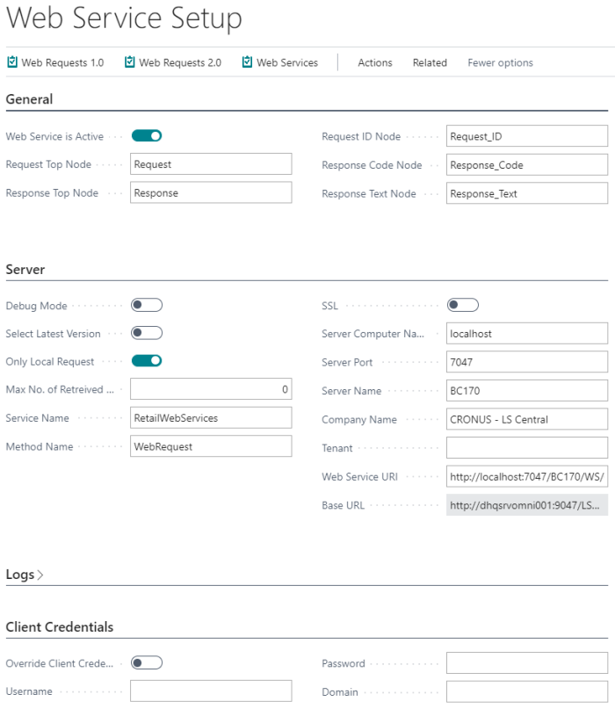The image size is (615, 716).
Task: Enable Override Client Credentials
Action: click(146, 662)
